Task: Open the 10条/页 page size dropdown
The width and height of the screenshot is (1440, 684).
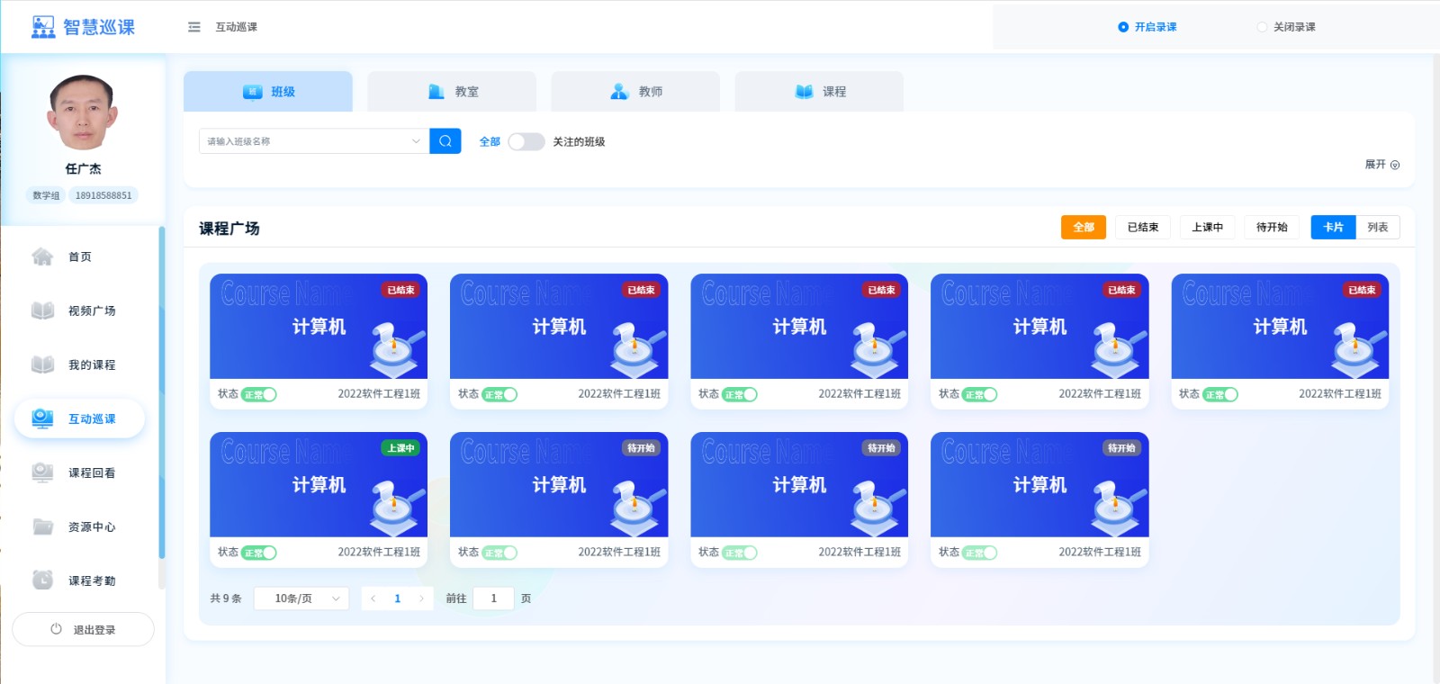Action: tap(301, 598)
